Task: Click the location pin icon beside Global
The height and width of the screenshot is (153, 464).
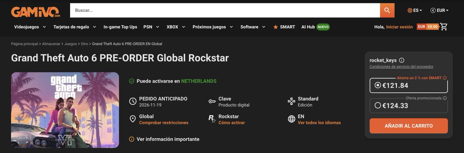Action: pyautogui.click(x=133, y=119)
